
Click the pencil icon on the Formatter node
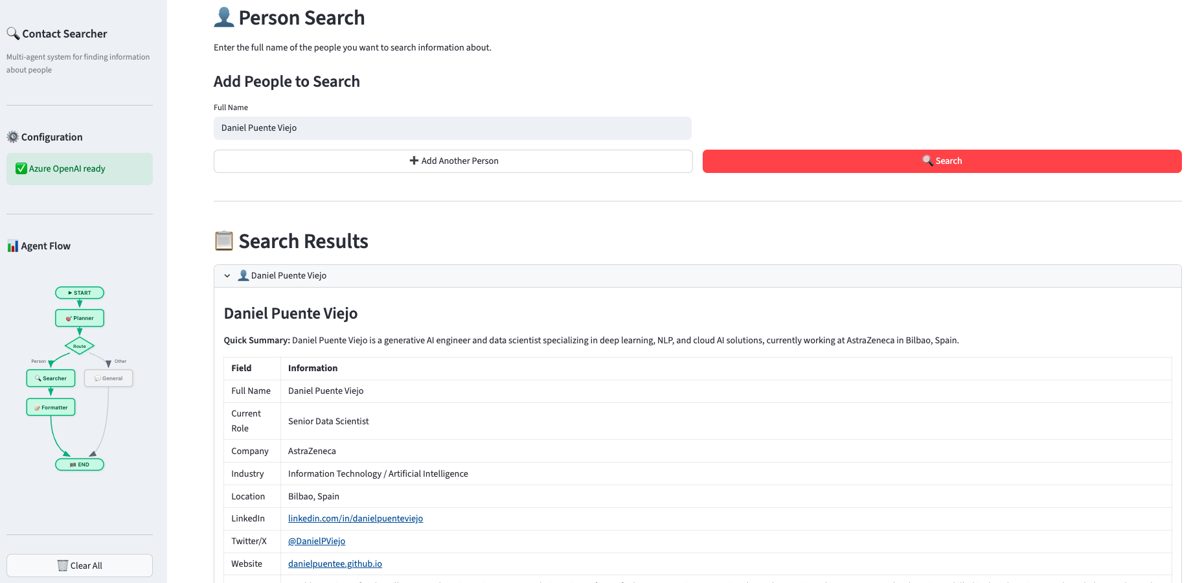pyautogui.click(x=36, y=407)
